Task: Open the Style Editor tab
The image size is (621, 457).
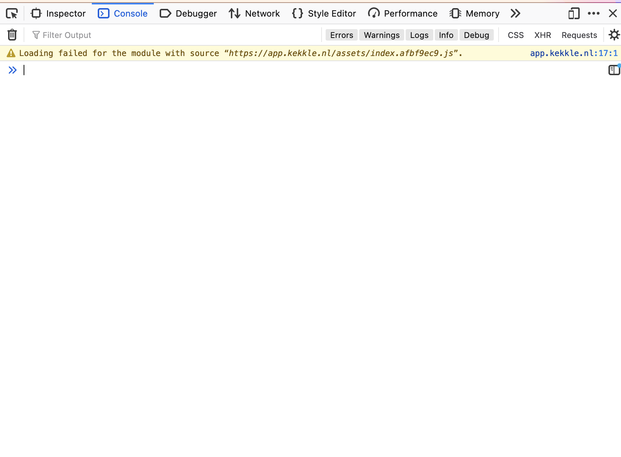Action: (323, 13)
